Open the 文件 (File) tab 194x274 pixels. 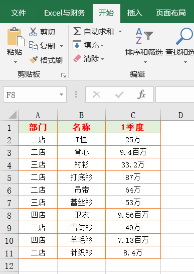click(19, 13)
